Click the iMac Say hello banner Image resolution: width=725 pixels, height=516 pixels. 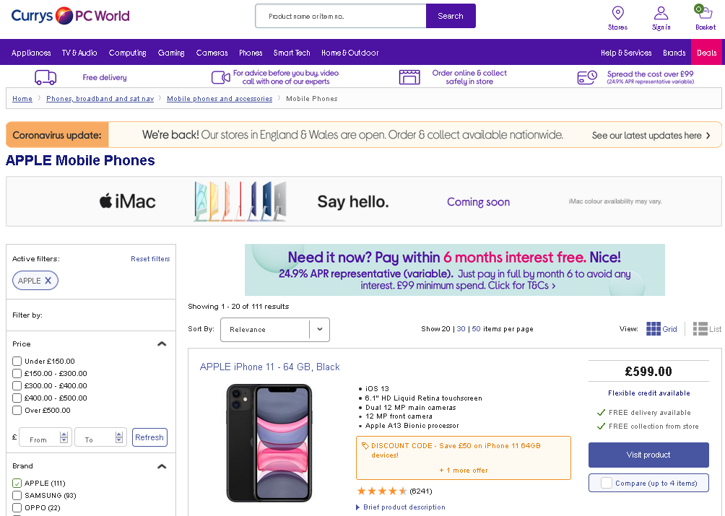pyautogui.click(x=364, y=201)
